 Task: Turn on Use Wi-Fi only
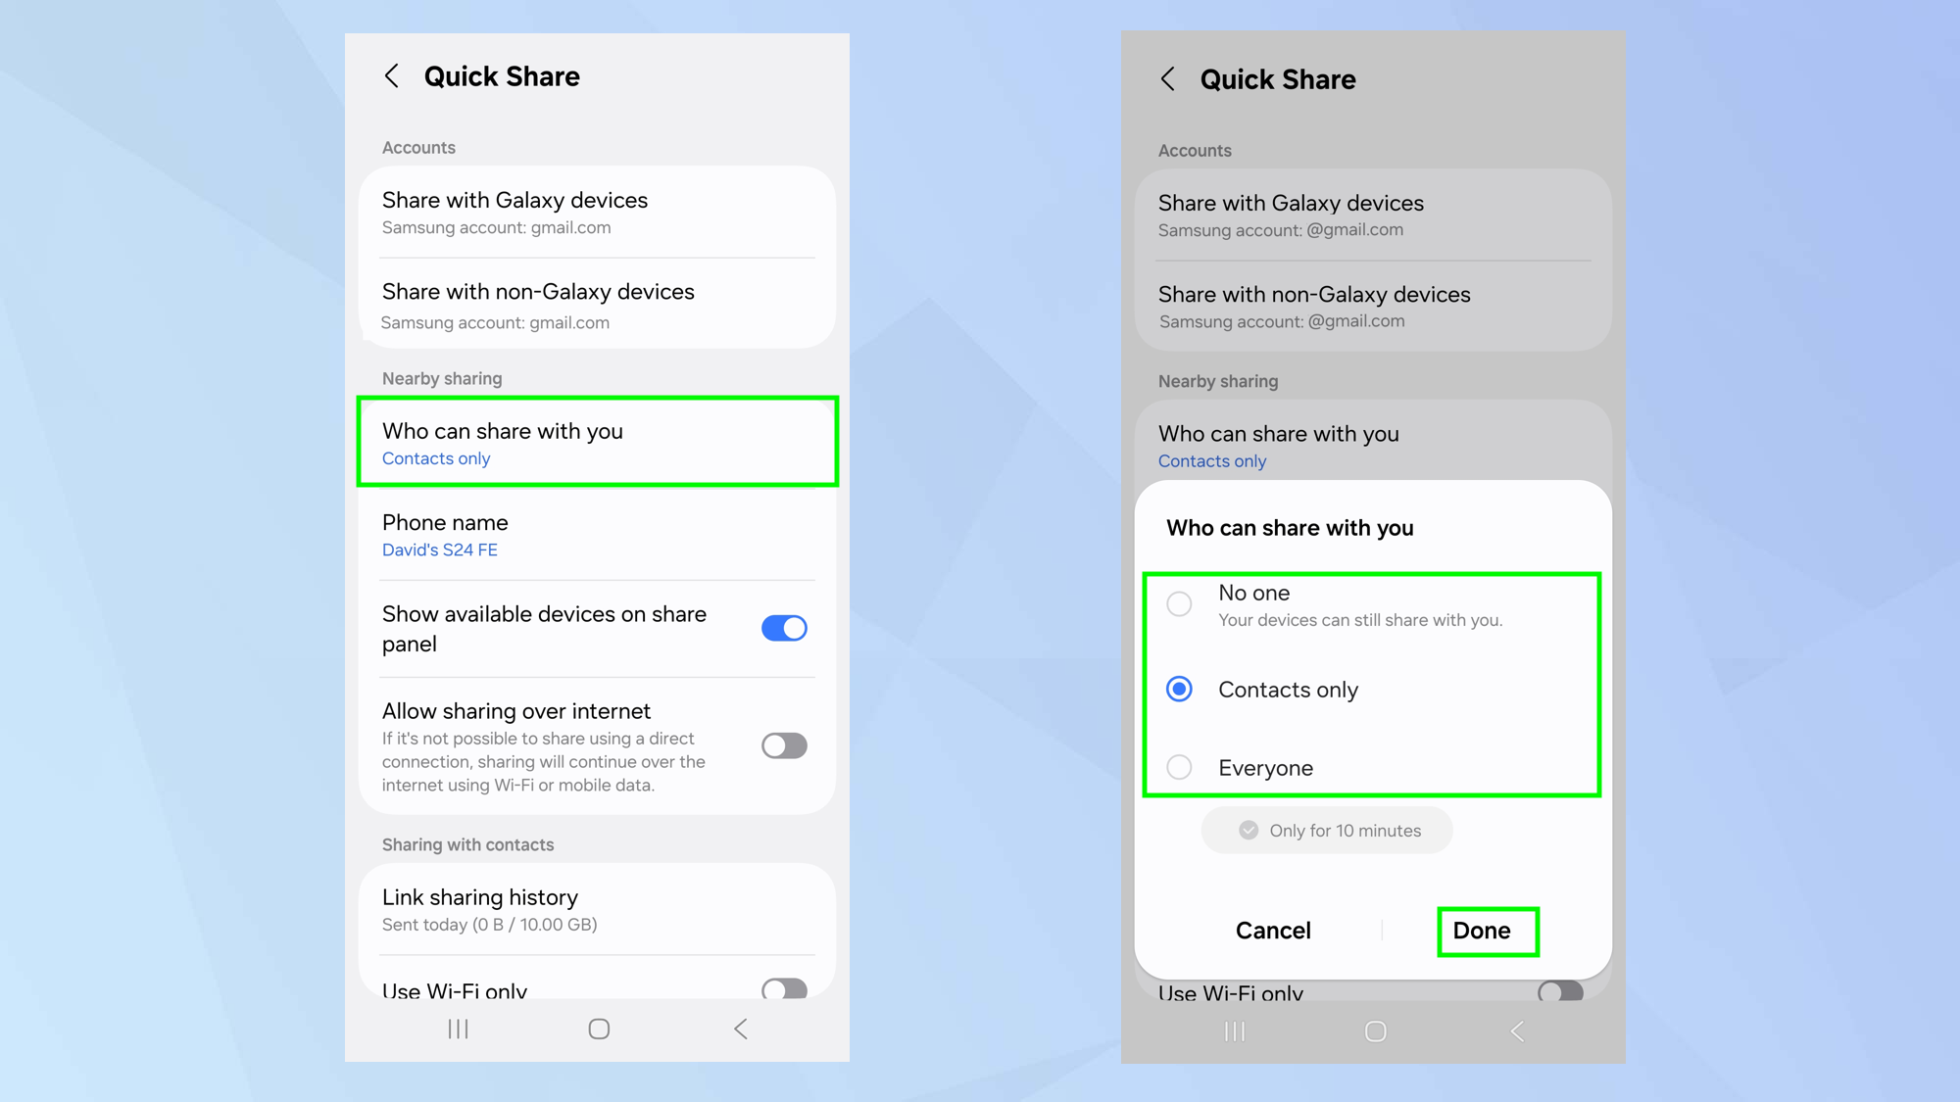782,991
